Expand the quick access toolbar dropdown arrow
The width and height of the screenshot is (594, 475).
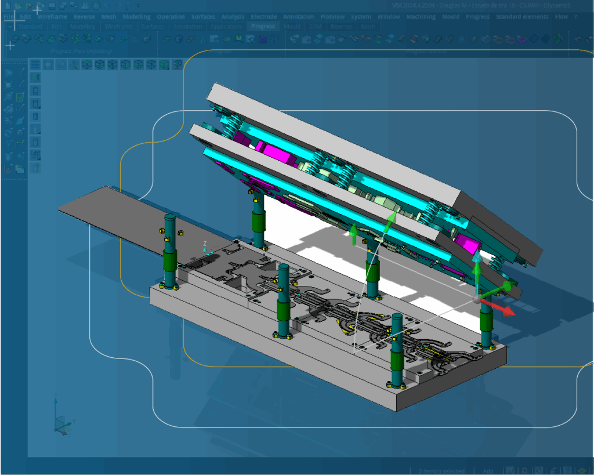click(138, 6)
